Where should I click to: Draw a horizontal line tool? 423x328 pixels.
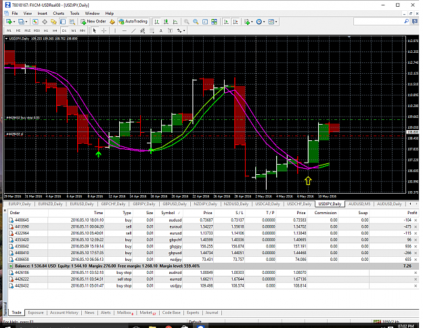pos(124,30)
